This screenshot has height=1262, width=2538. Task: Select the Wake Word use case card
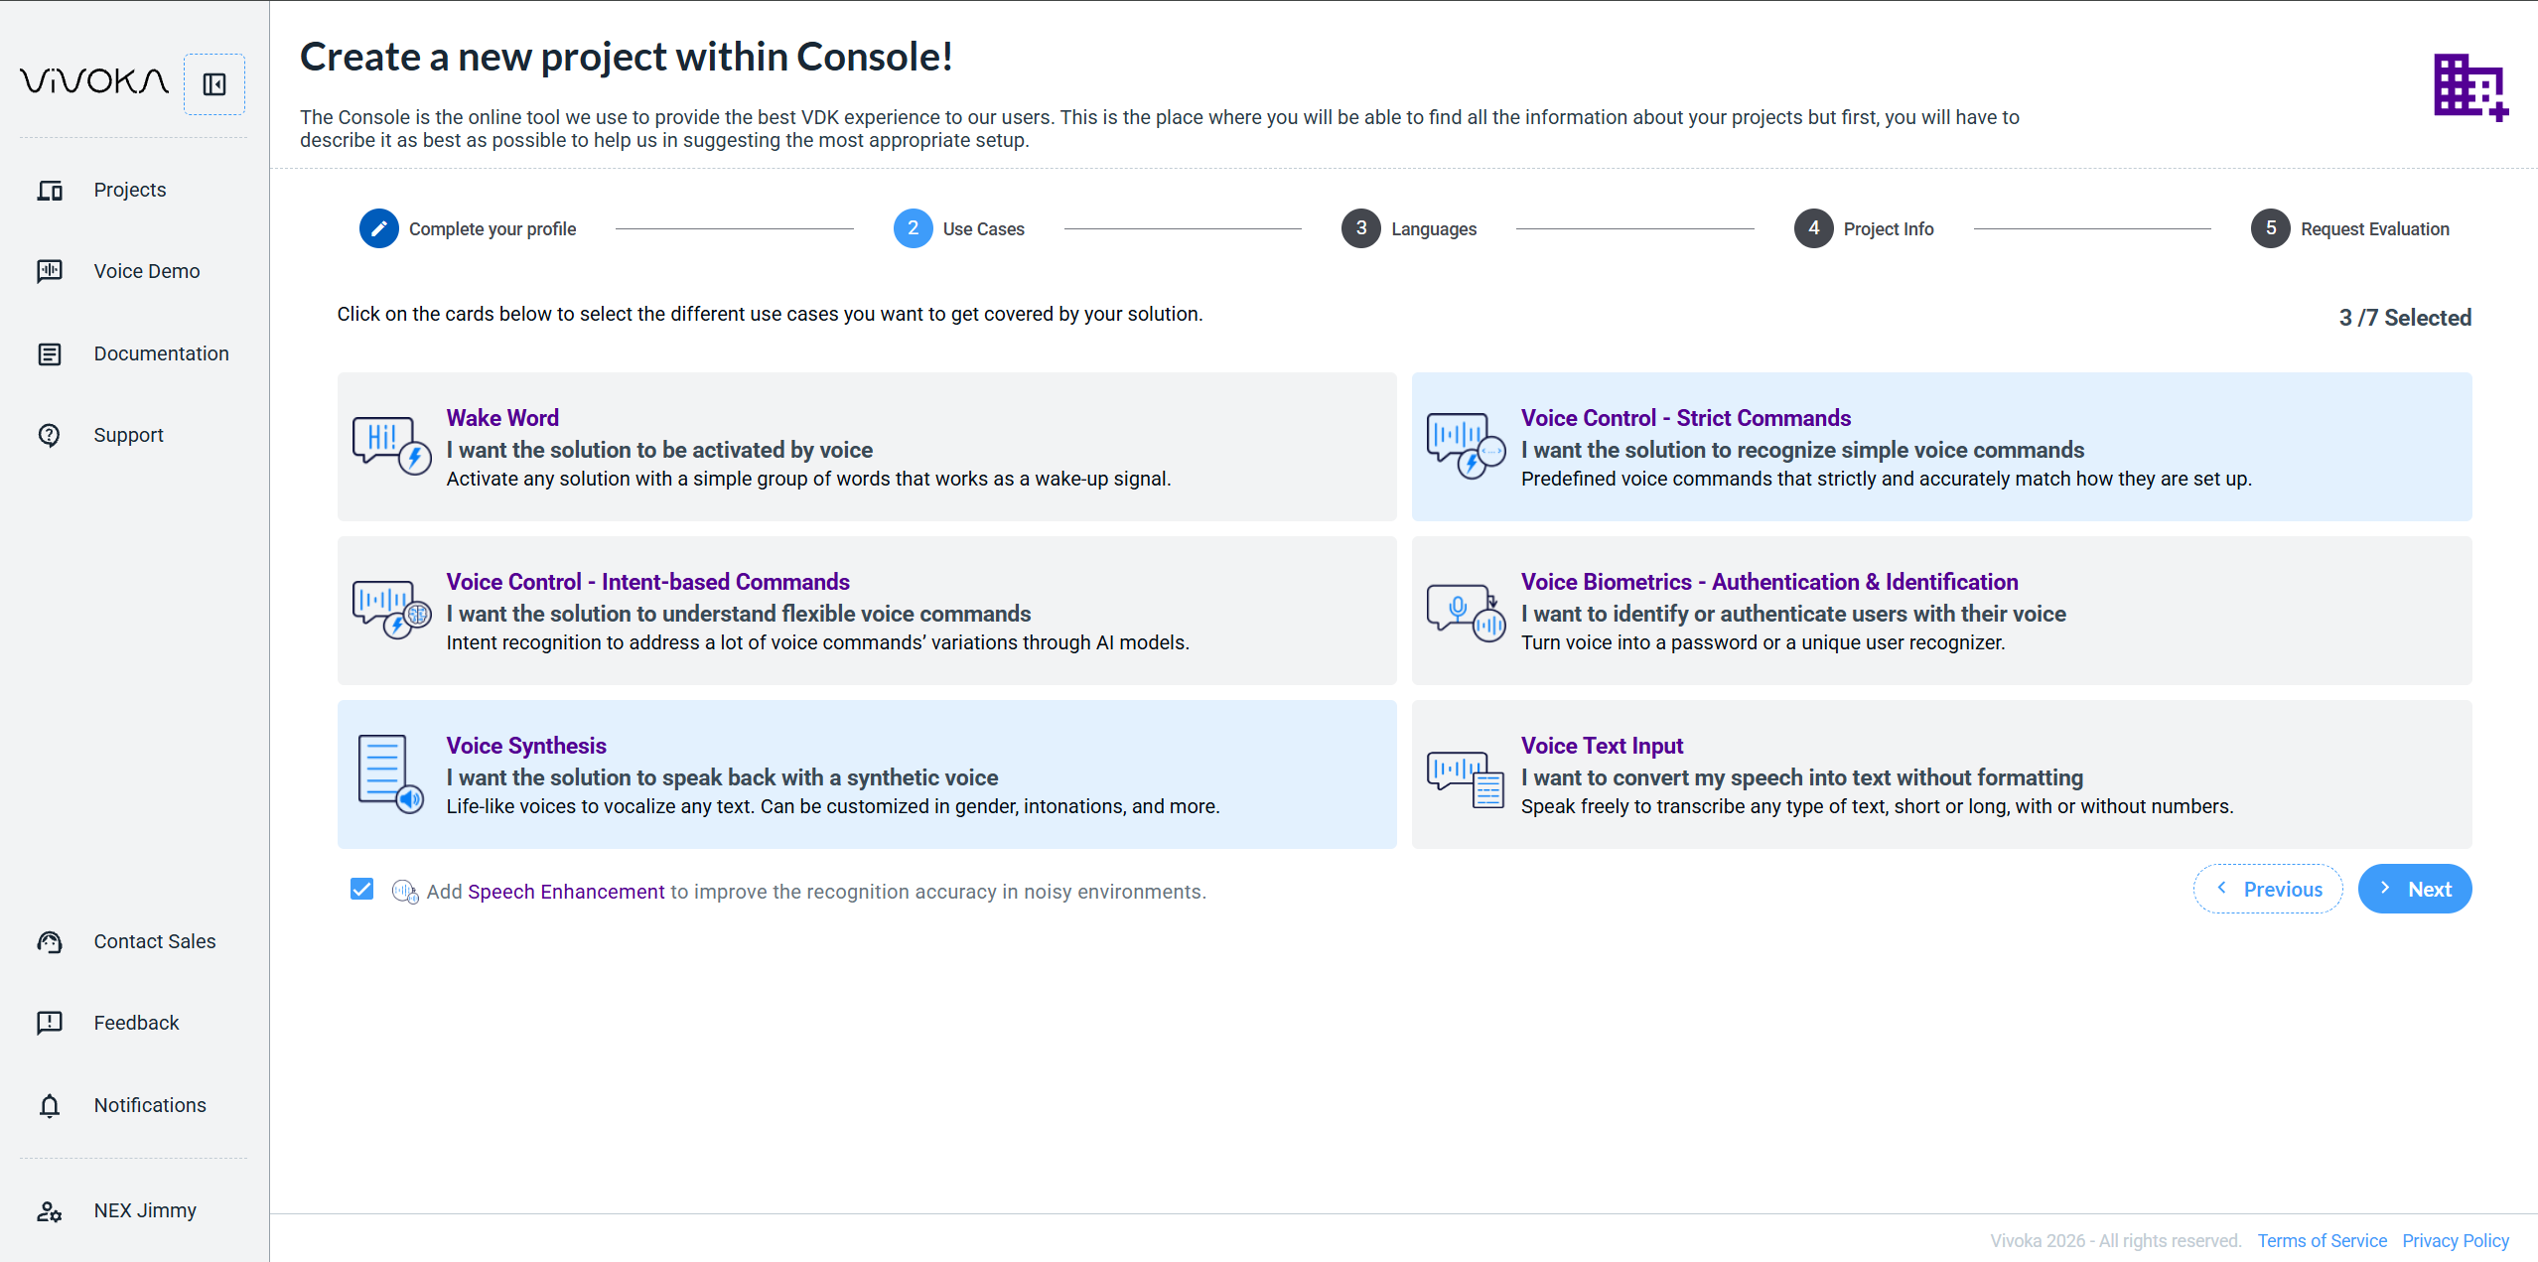coord(867,447)
